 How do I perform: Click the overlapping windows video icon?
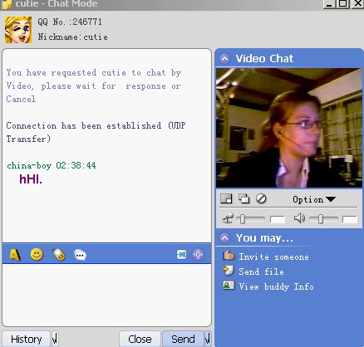click(x=243, y=198)
